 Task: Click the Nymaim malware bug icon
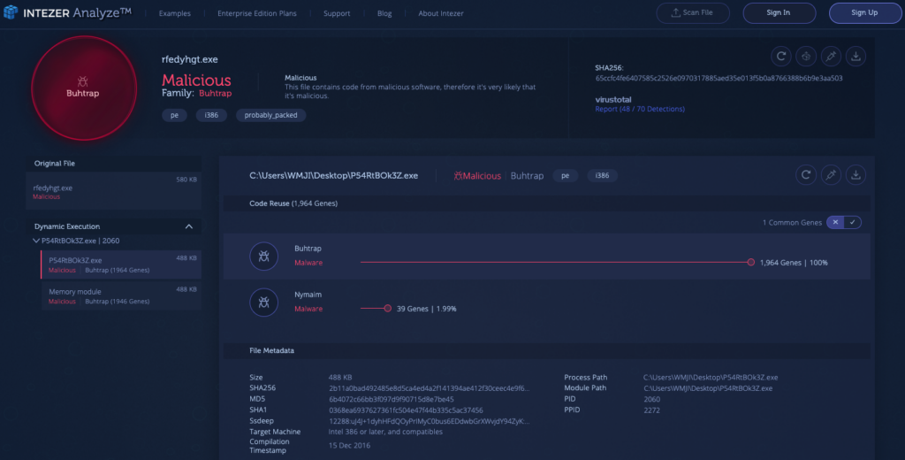click(x=263, y=303)
